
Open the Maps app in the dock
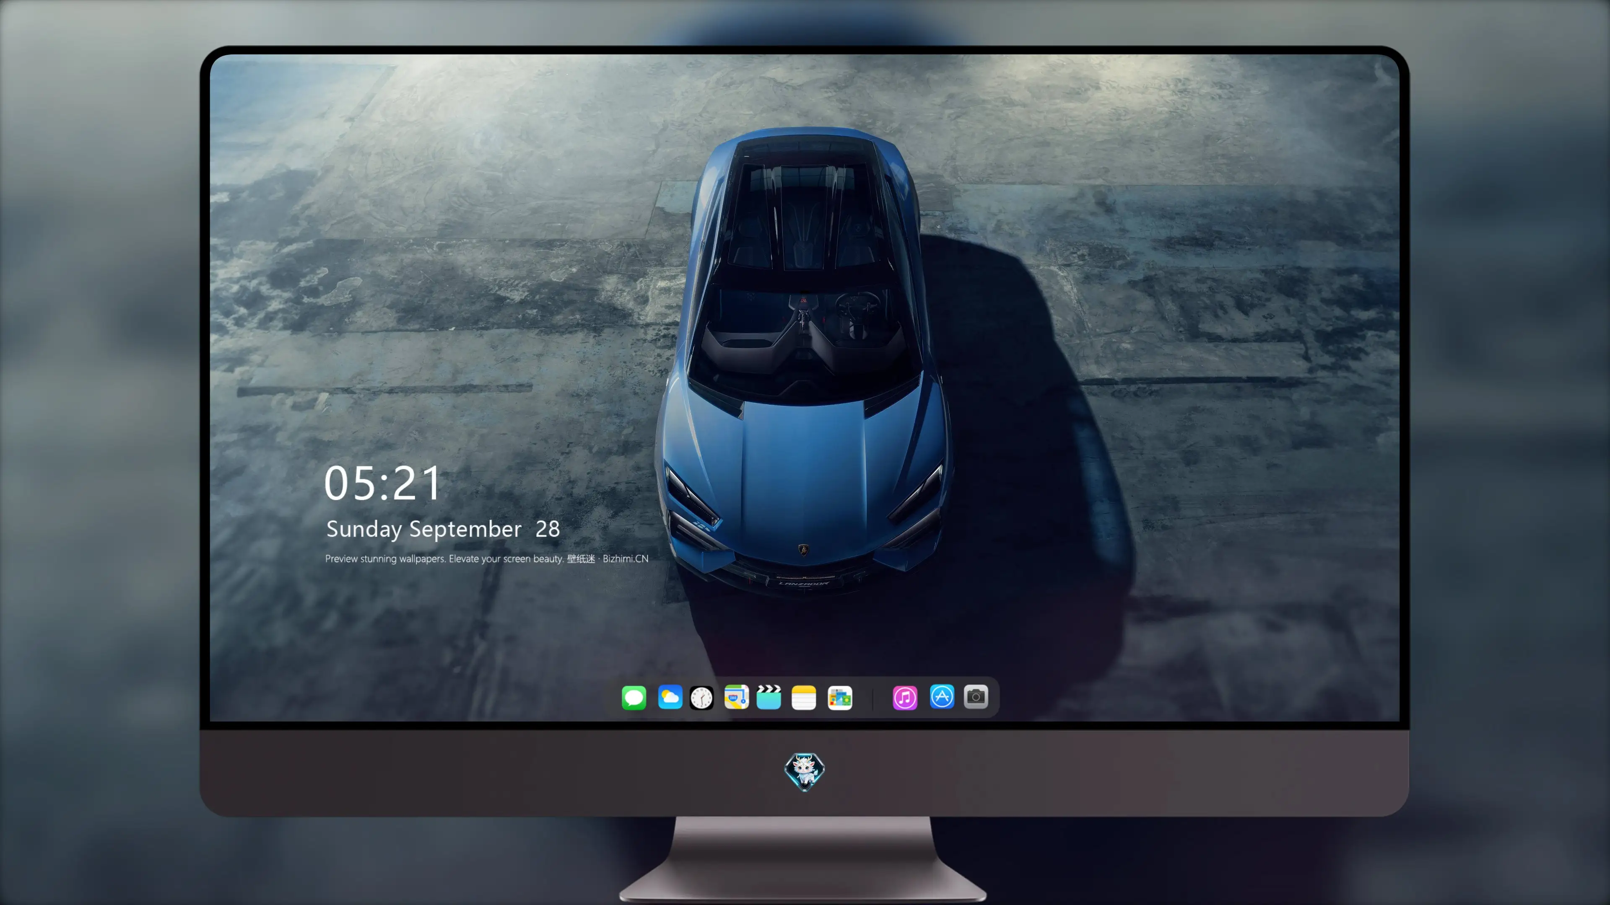pyautogui.click(x=736, y=697)
